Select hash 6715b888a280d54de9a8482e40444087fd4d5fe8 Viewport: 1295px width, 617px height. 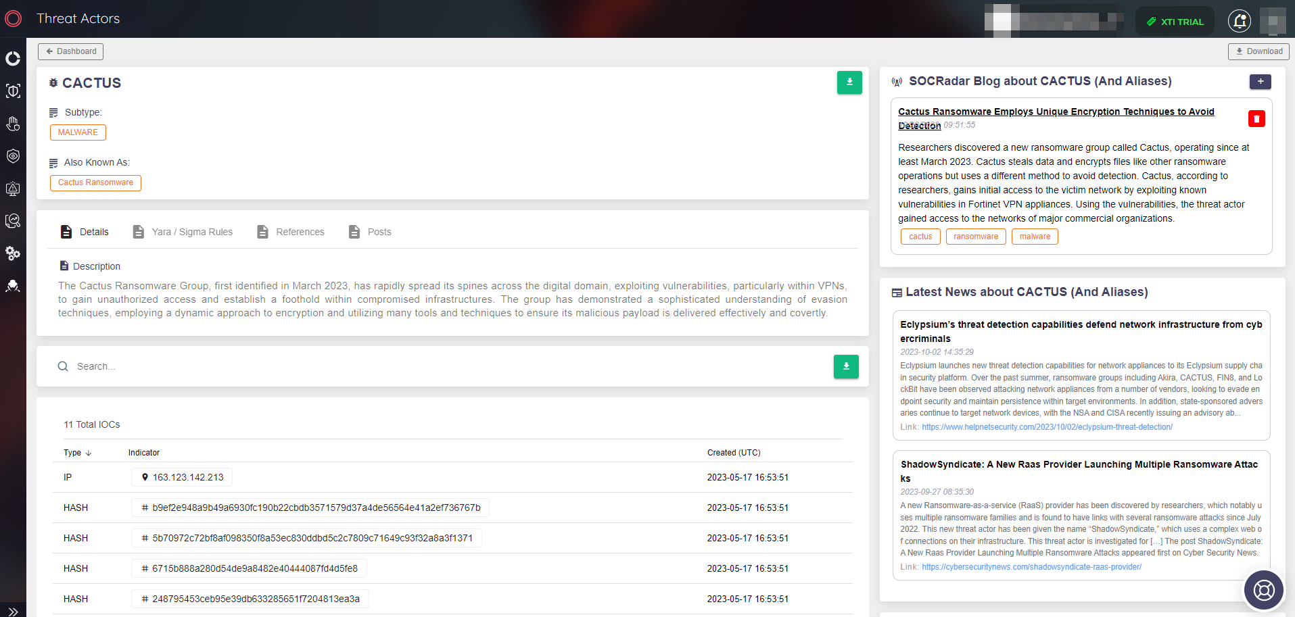click(249, 568)
